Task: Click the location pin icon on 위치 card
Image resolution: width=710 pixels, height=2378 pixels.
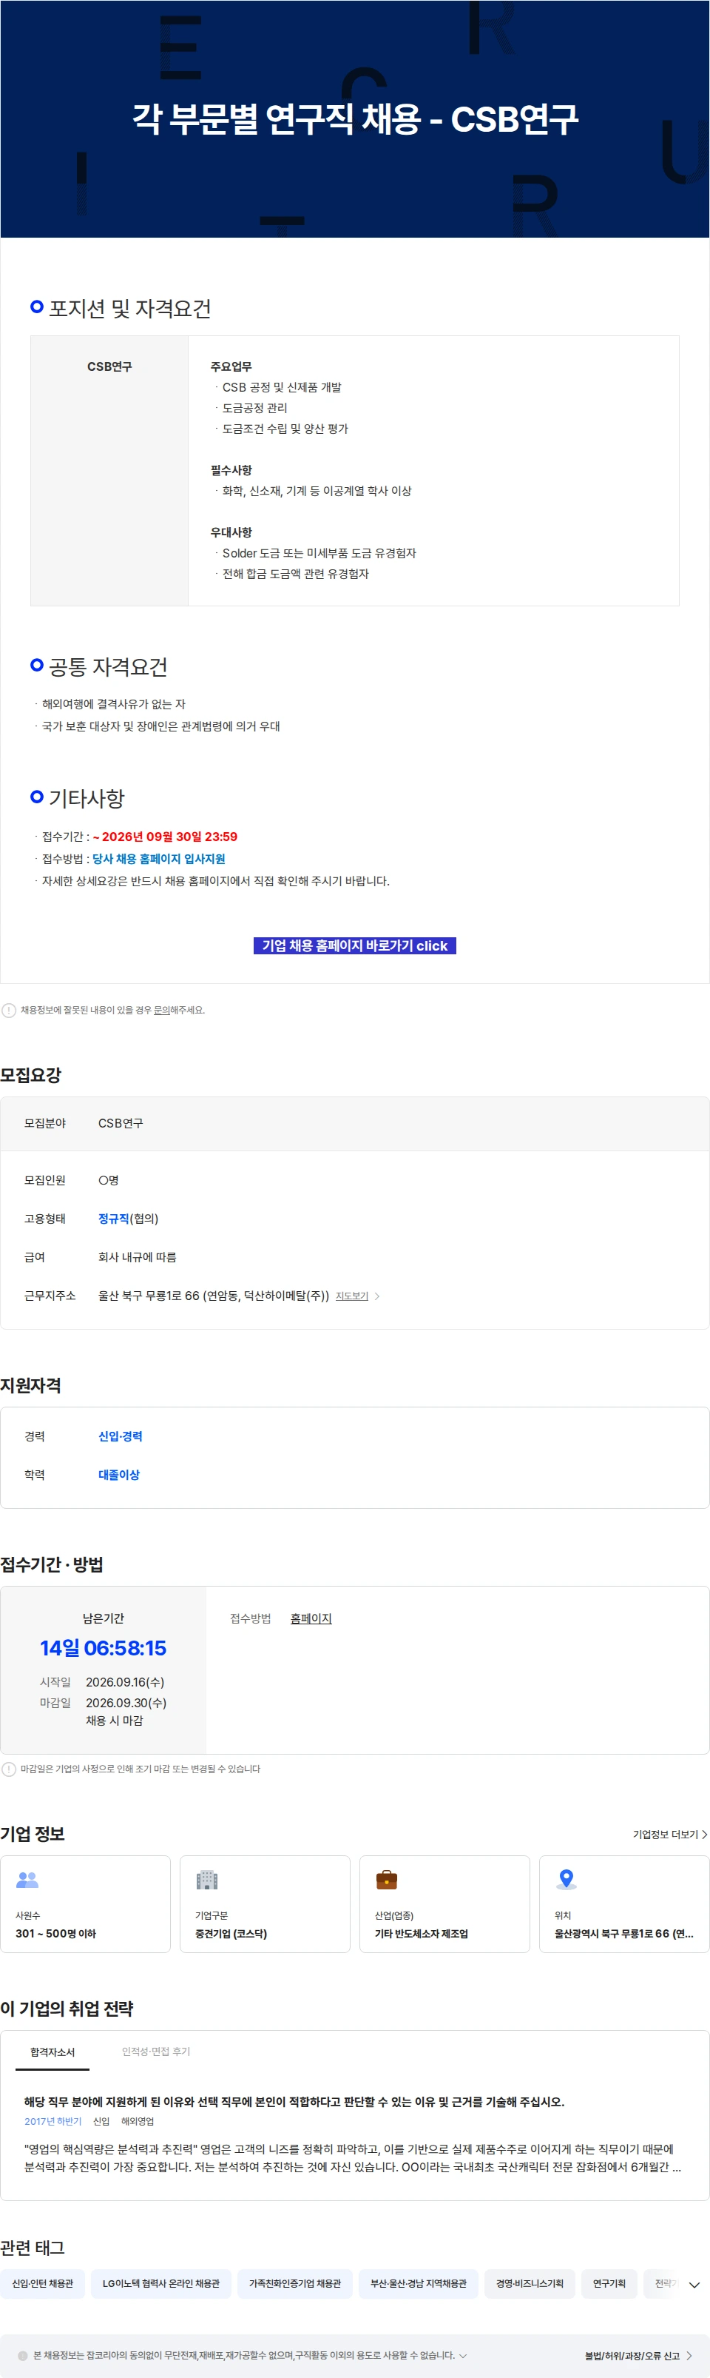Action: click(x=567, y=1880)
